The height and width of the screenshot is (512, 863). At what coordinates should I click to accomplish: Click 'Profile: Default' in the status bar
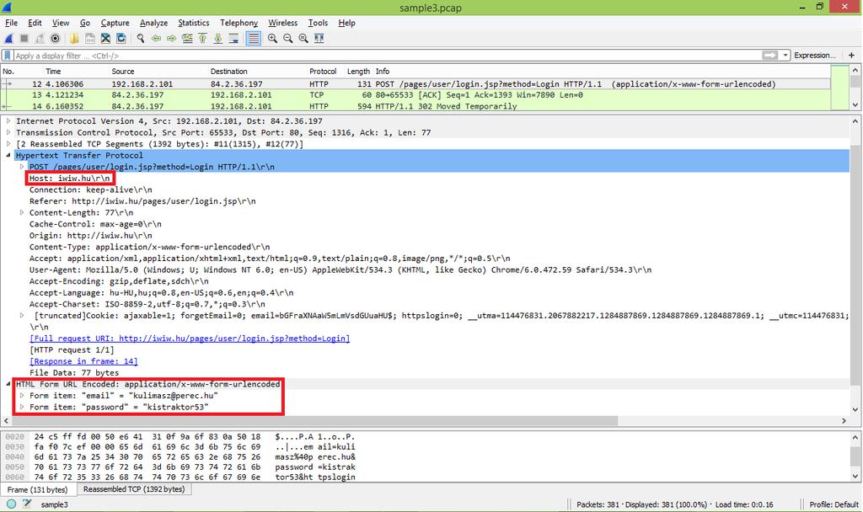click(x=834, y=504)
